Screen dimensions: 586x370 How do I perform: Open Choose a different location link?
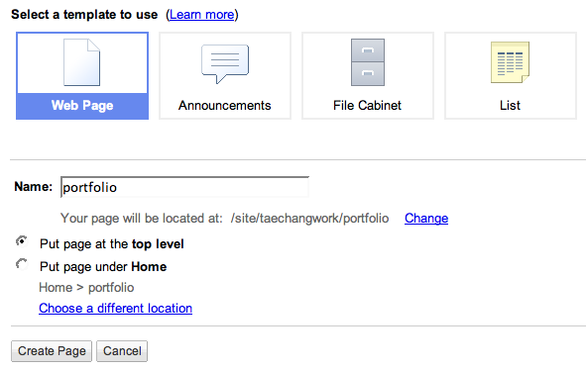click(x=115, y=309)
